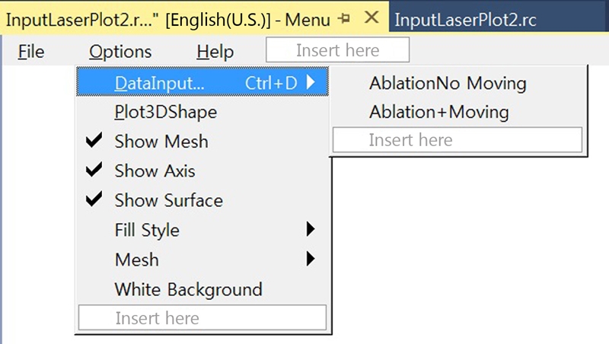Select White Background menu item
The height and width of the screenshot is (344, 609).
point(188,289)
